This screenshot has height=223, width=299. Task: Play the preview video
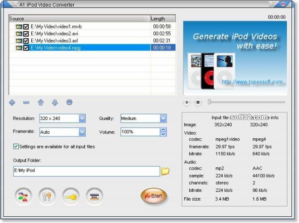[x=187, y=102]
